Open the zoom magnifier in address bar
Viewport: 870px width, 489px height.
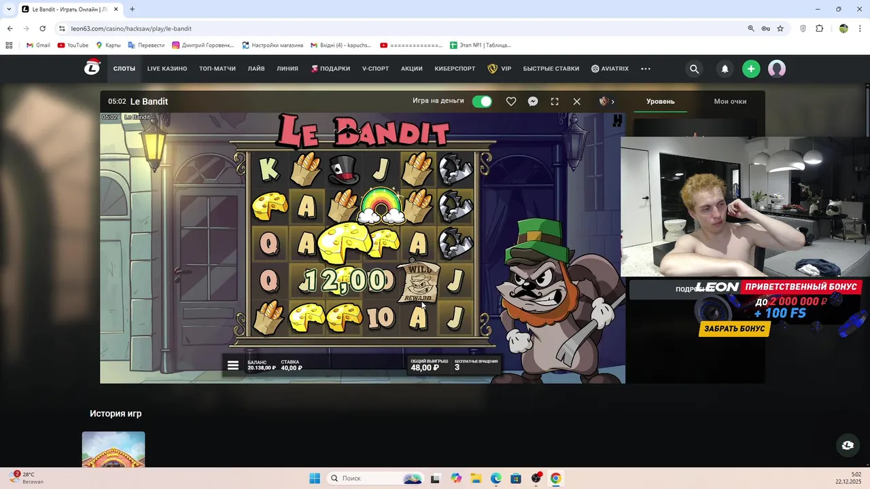pyautogui.click(x=751, y=29)
